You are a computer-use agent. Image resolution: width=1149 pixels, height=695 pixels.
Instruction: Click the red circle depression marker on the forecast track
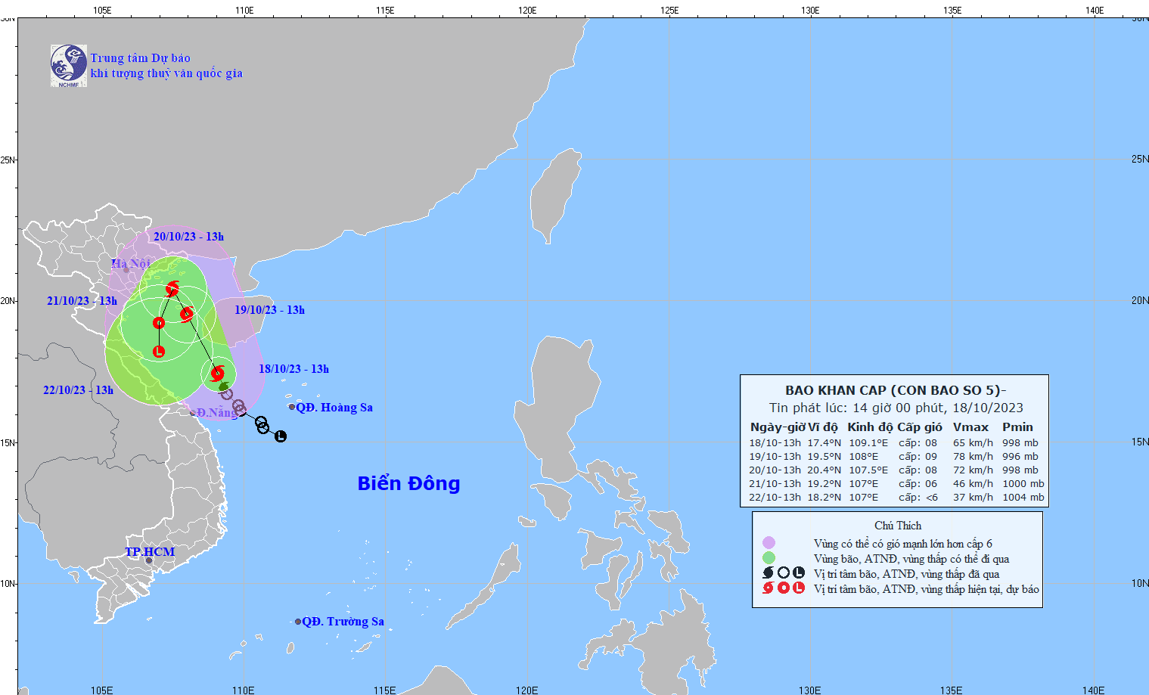[159, 323]
